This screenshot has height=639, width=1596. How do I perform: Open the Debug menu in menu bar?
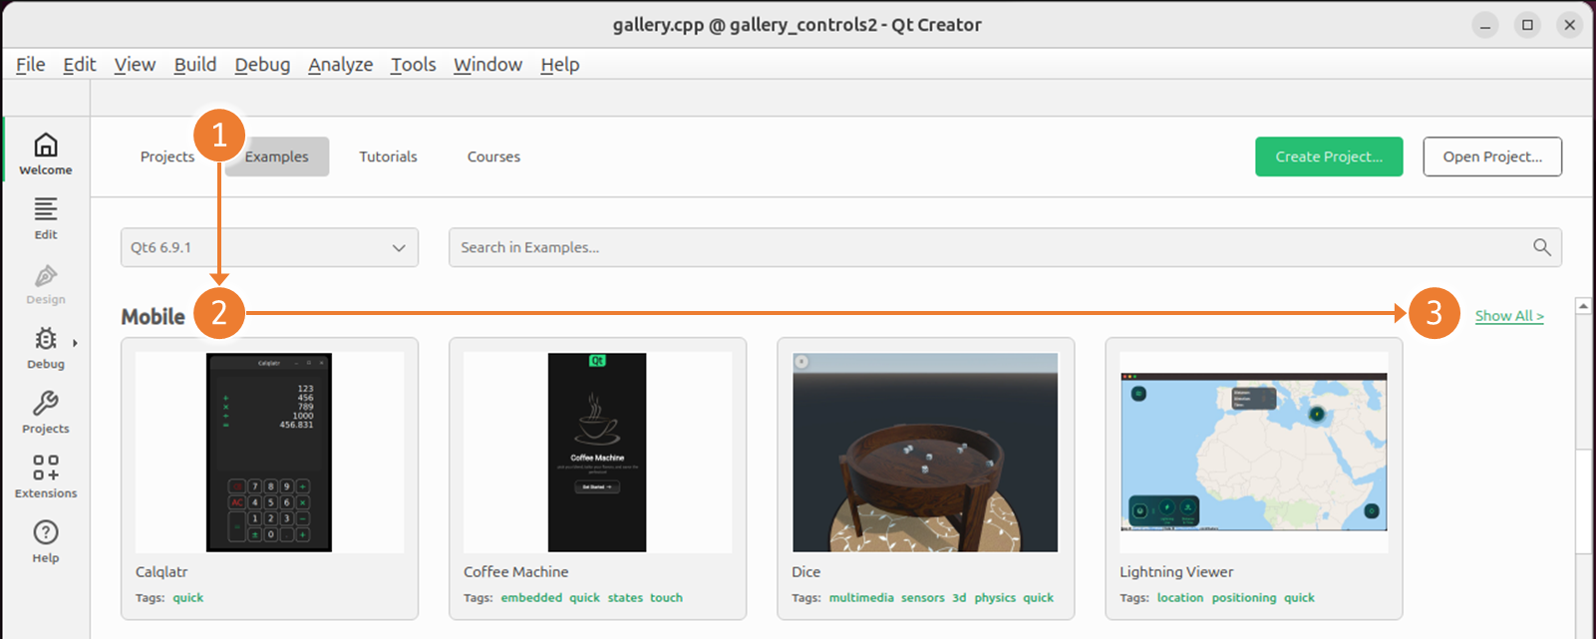262,65
